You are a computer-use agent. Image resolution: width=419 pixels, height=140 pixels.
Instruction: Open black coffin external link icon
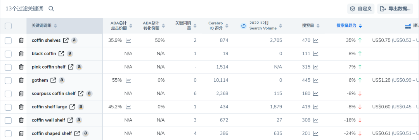click(61, 54)
